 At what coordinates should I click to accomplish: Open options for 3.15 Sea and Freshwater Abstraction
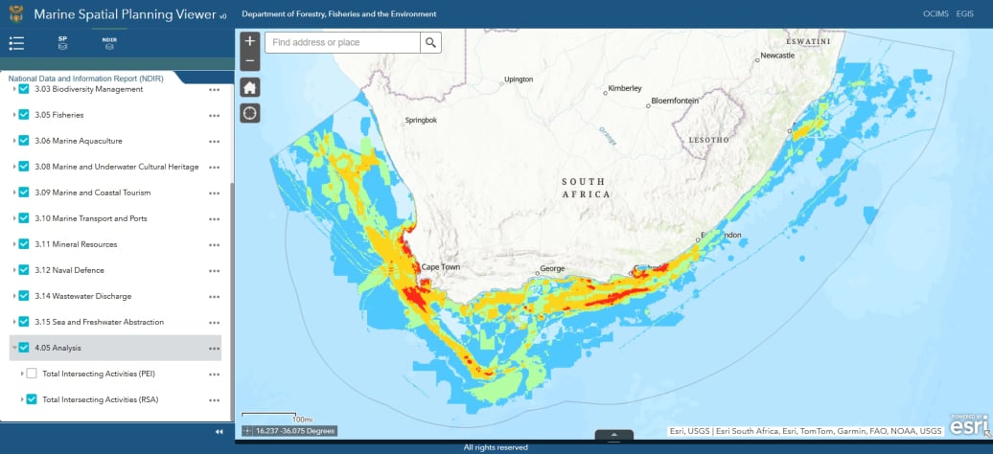click(x=214, y=322)
